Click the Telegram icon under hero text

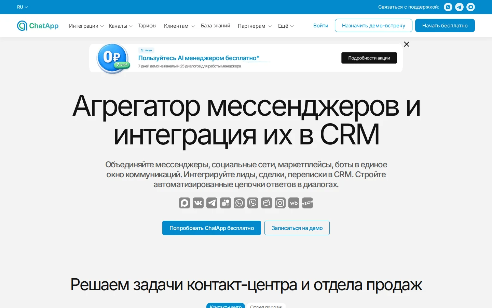(212, 203)
